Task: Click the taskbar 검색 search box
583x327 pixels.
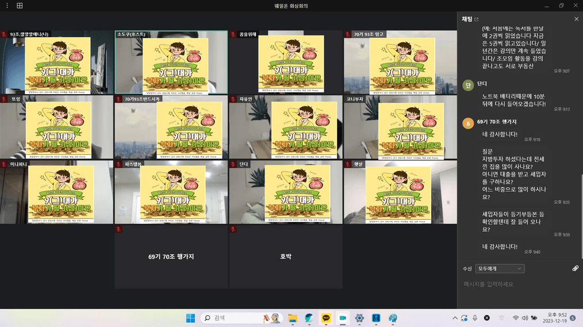Action: (x=241, y=318)
